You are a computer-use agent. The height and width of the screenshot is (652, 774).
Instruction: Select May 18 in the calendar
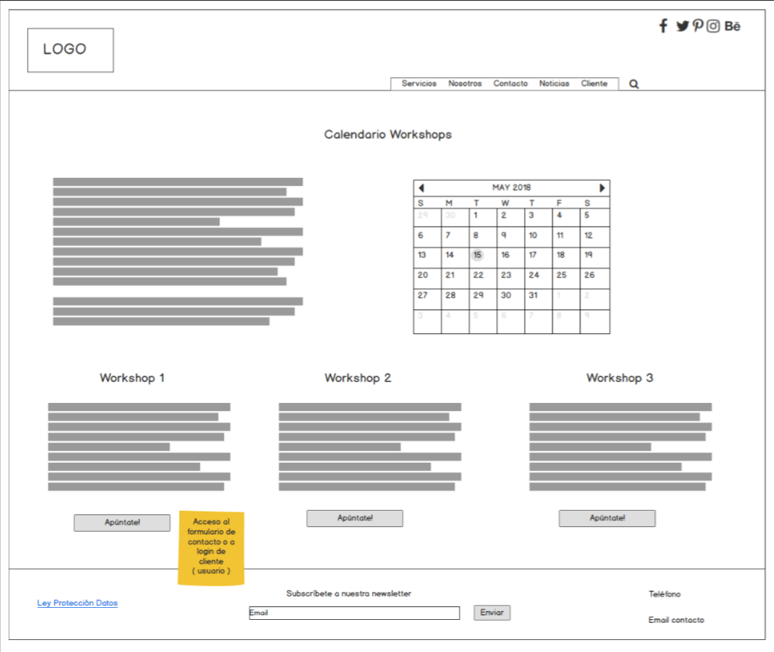(566, 258)
